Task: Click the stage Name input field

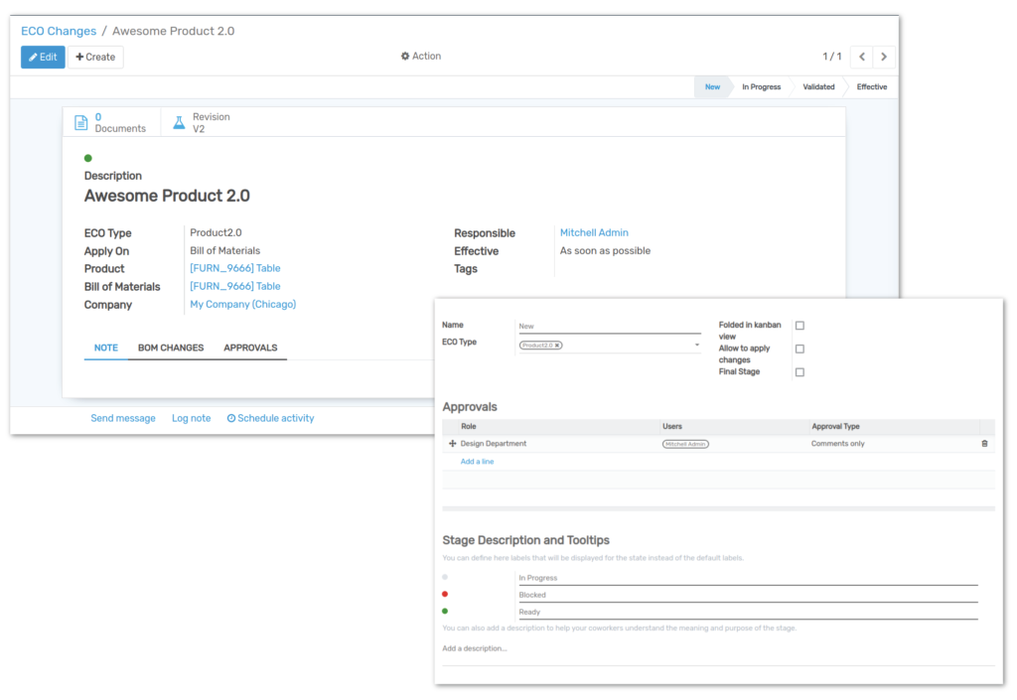Action: click(x=609, y=326)
